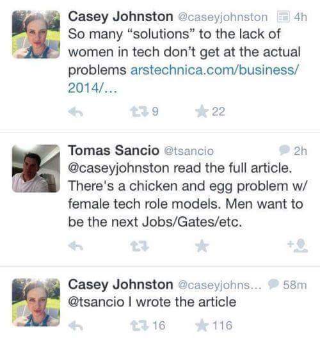Open the arstechnica.com/business link
The image size is (320, 343).
tap(183, 79)
